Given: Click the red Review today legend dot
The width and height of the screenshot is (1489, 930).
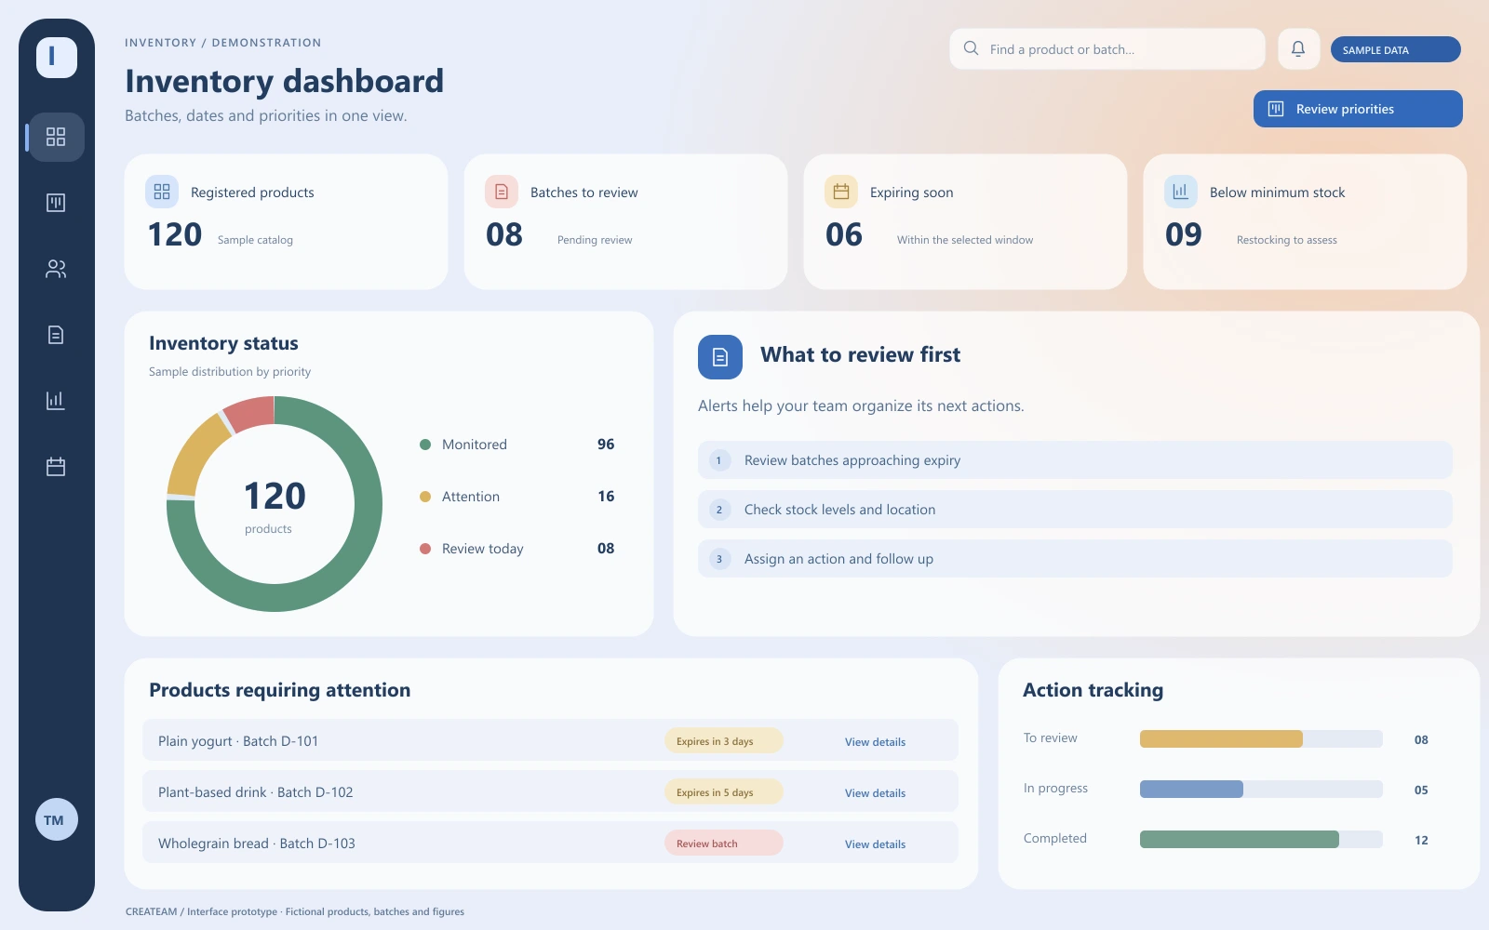Looking at the screenshot, I should [x=425, y=549].
